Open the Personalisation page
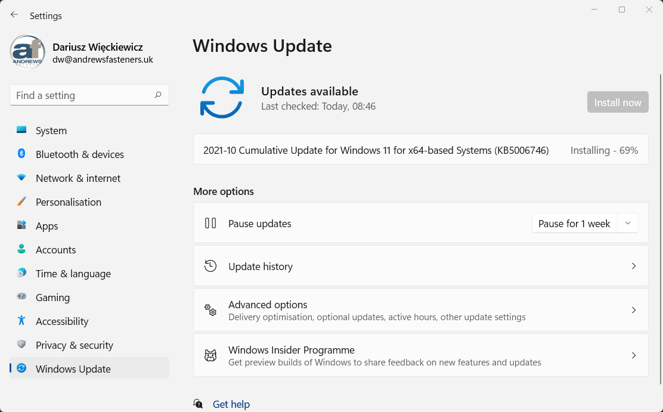The image size is (663, 412). coord(89,202)
